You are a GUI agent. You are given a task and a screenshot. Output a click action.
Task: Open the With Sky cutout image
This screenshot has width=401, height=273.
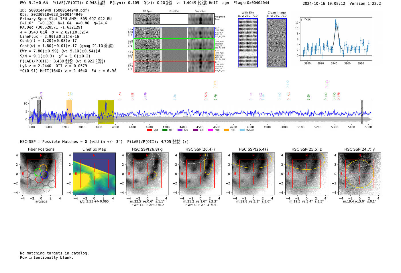click(x=248, y=43)
